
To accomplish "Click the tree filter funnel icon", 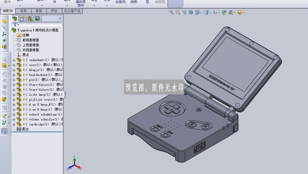I will tap(15, 25).
